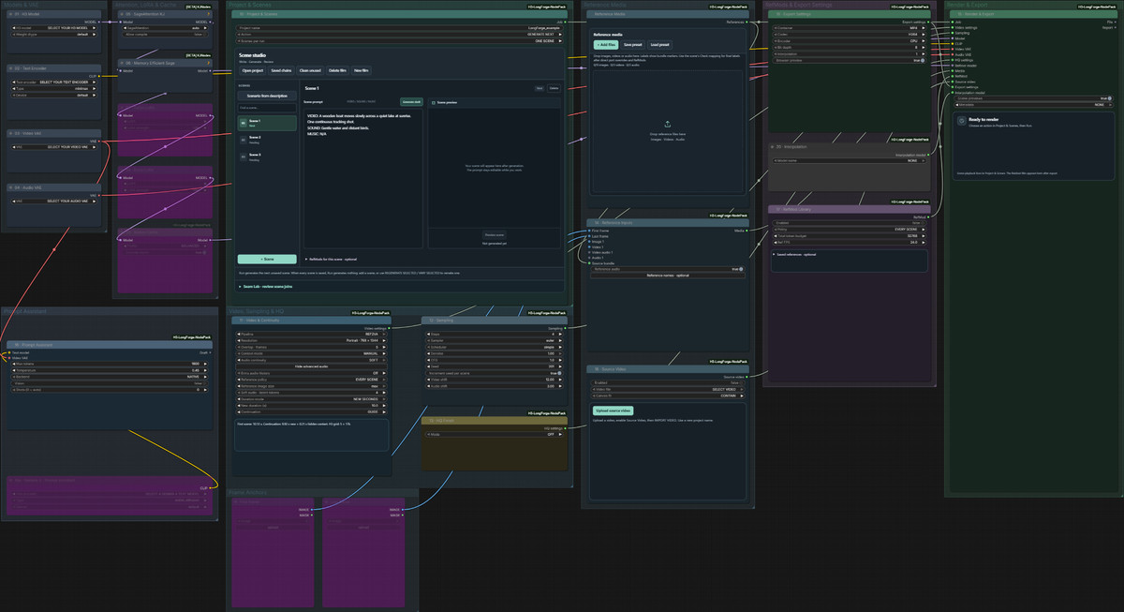Image resolution: width=1124 pixels, height=612 pixels.
Task: Click the + Scene button
Action: (267, 259)
